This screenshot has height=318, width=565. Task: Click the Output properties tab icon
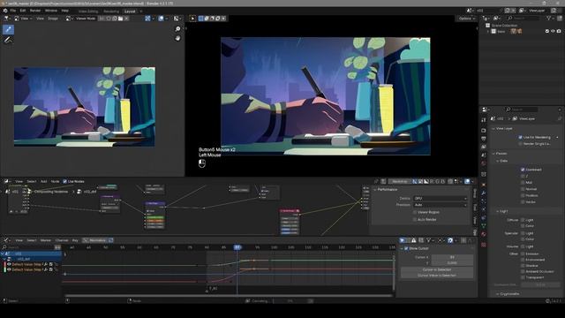click(484, 139)
